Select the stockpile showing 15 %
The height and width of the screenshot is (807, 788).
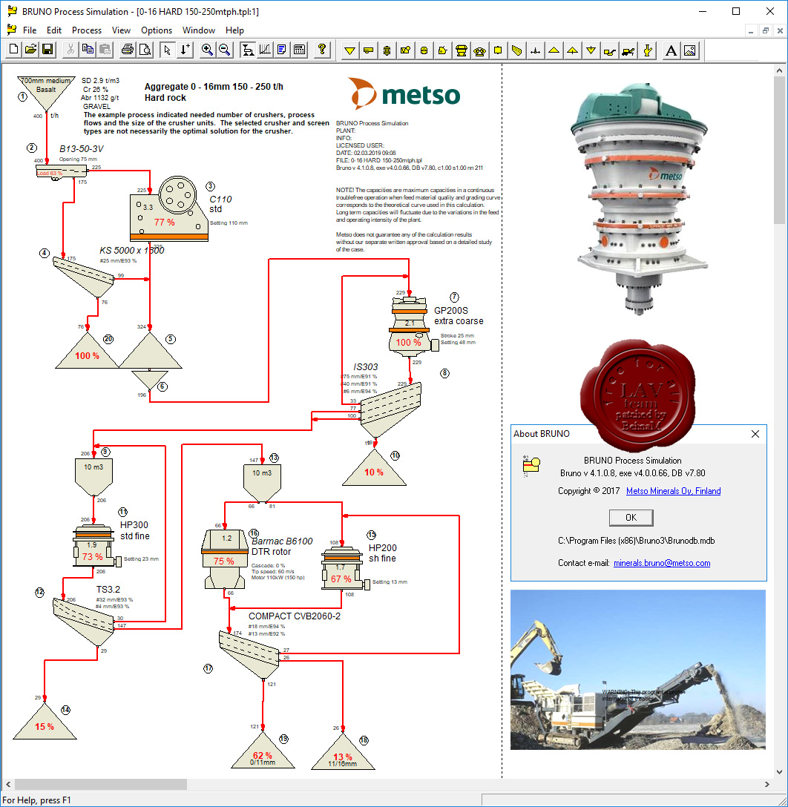point(45,721)
